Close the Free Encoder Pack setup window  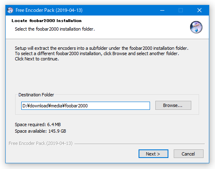tap(199, 10)
